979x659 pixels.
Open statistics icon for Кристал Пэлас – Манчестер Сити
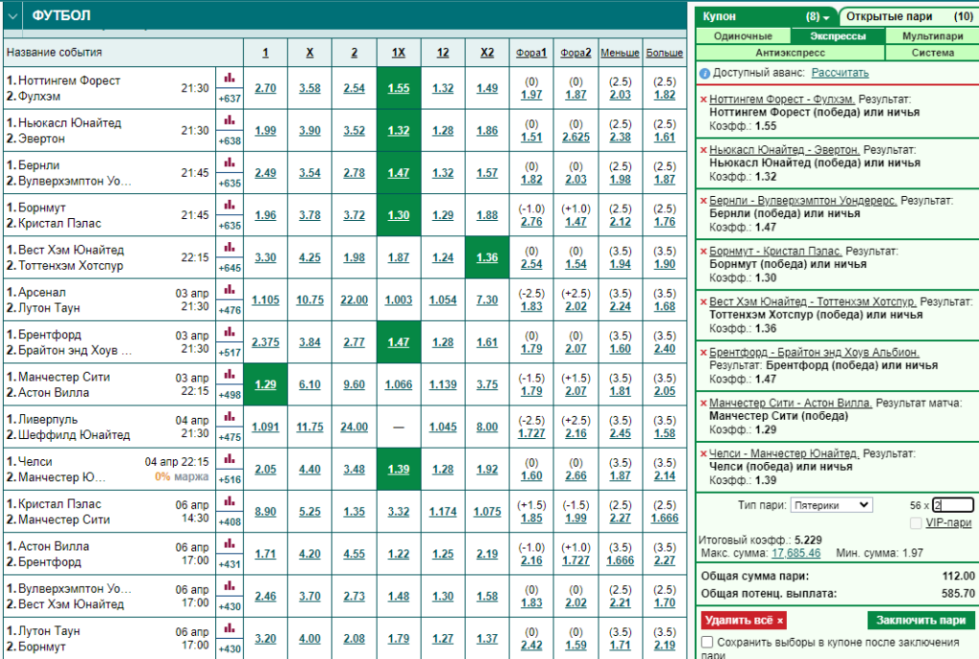point(229,501)
